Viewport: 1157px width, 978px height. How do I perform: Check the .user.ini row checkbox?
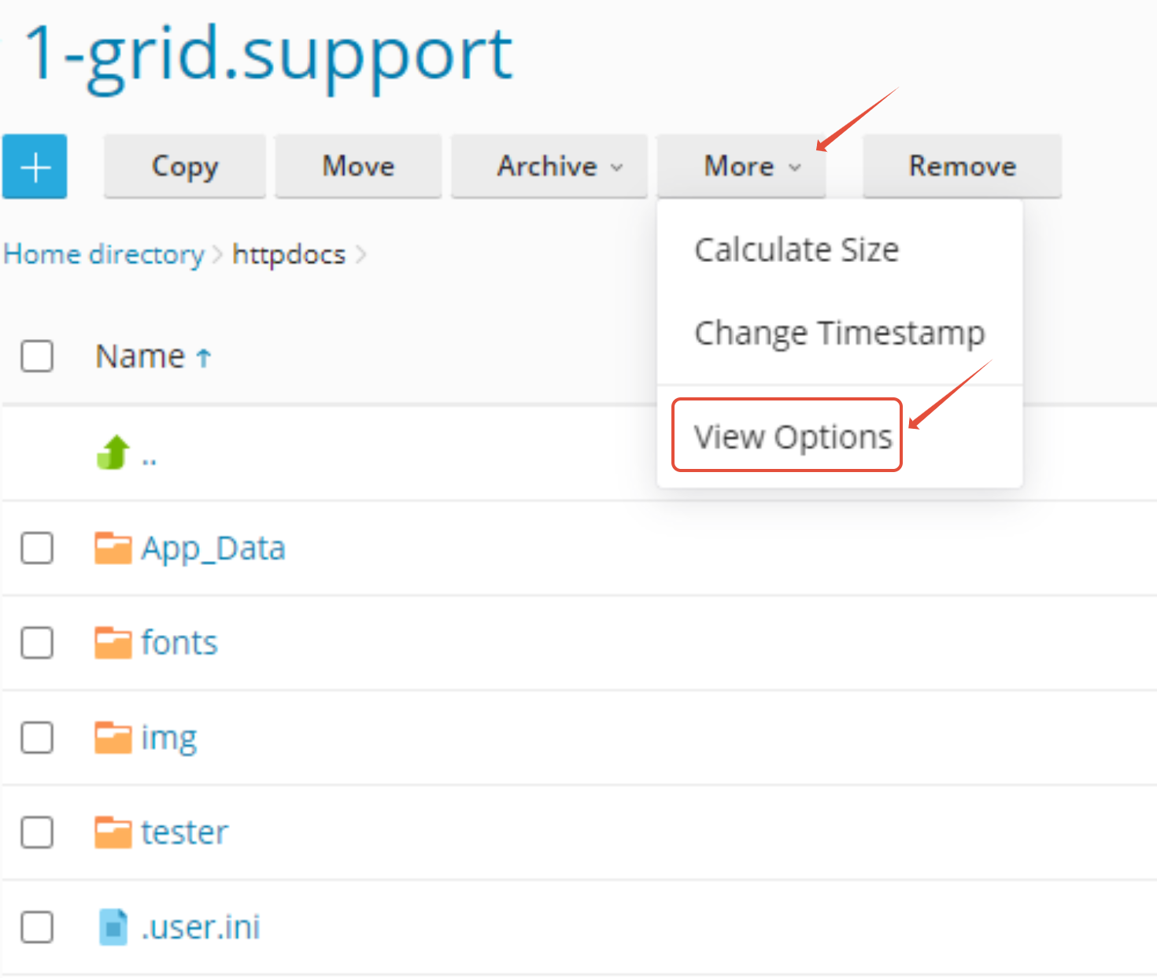pos(37,927)
